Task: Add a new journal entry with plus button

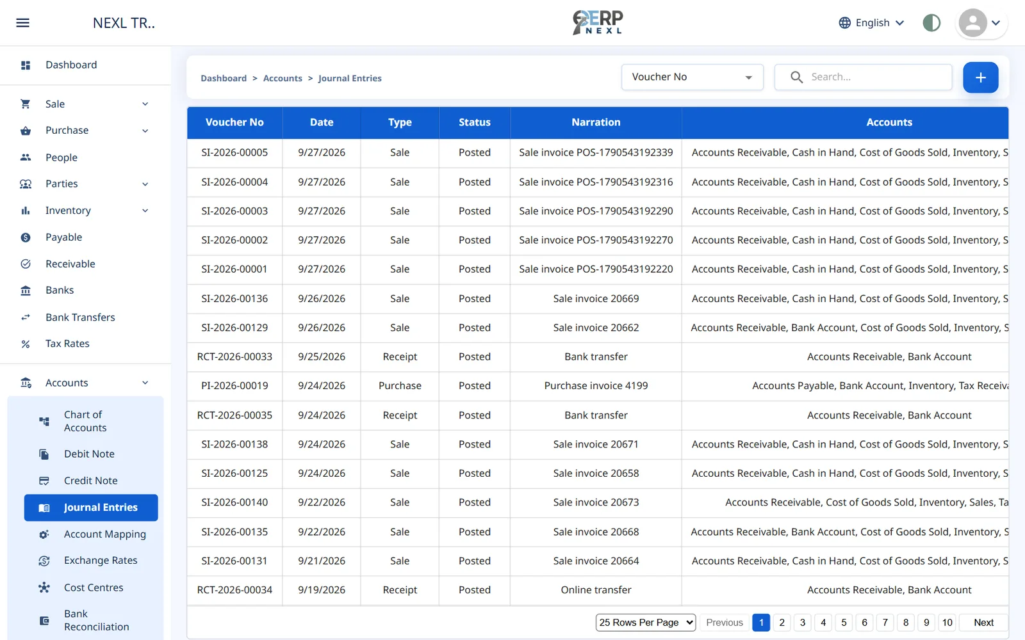Action: tap(980, 77)
